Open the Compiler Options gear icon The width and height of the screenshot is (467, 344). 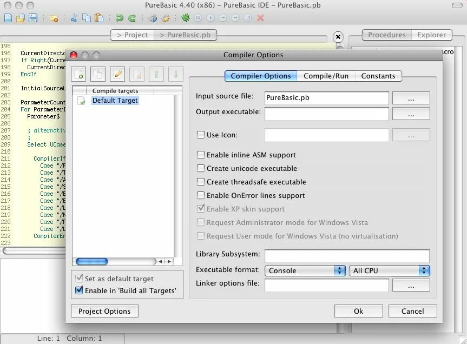click(153, 17)
